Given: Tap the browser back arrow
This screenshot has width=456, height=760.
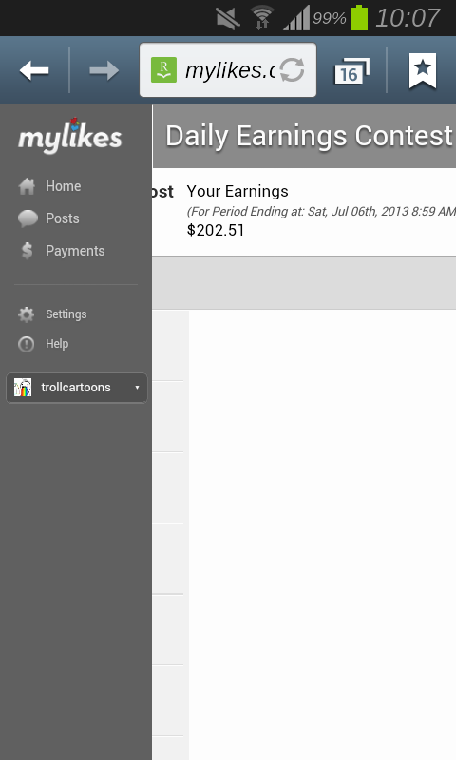Looking at the screenshot, I should [x=34, y=70].
